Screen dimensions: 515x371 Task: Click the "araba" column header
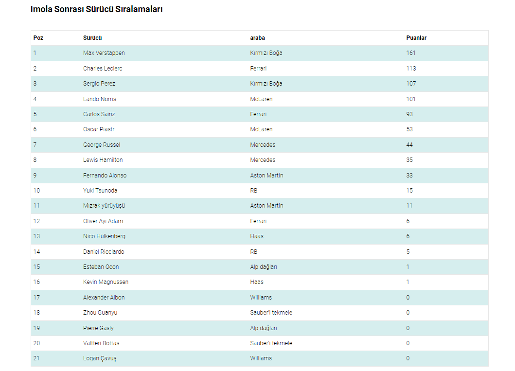[x=257, y=38]
